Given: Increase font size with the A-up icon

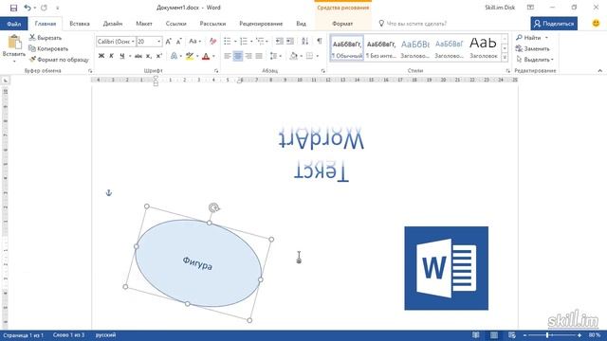Looking at the screenshot, I should pyautogui.click(x=169, y=42).
